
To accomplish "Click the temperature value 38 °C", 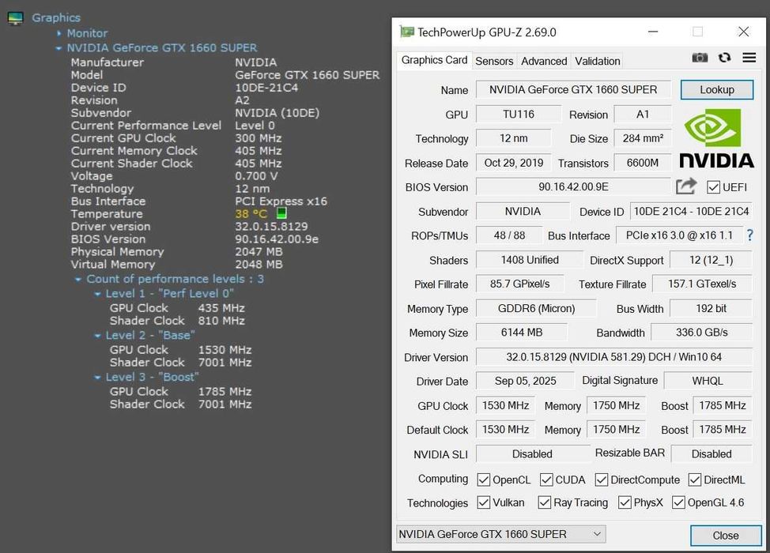I will pos(251,214).
